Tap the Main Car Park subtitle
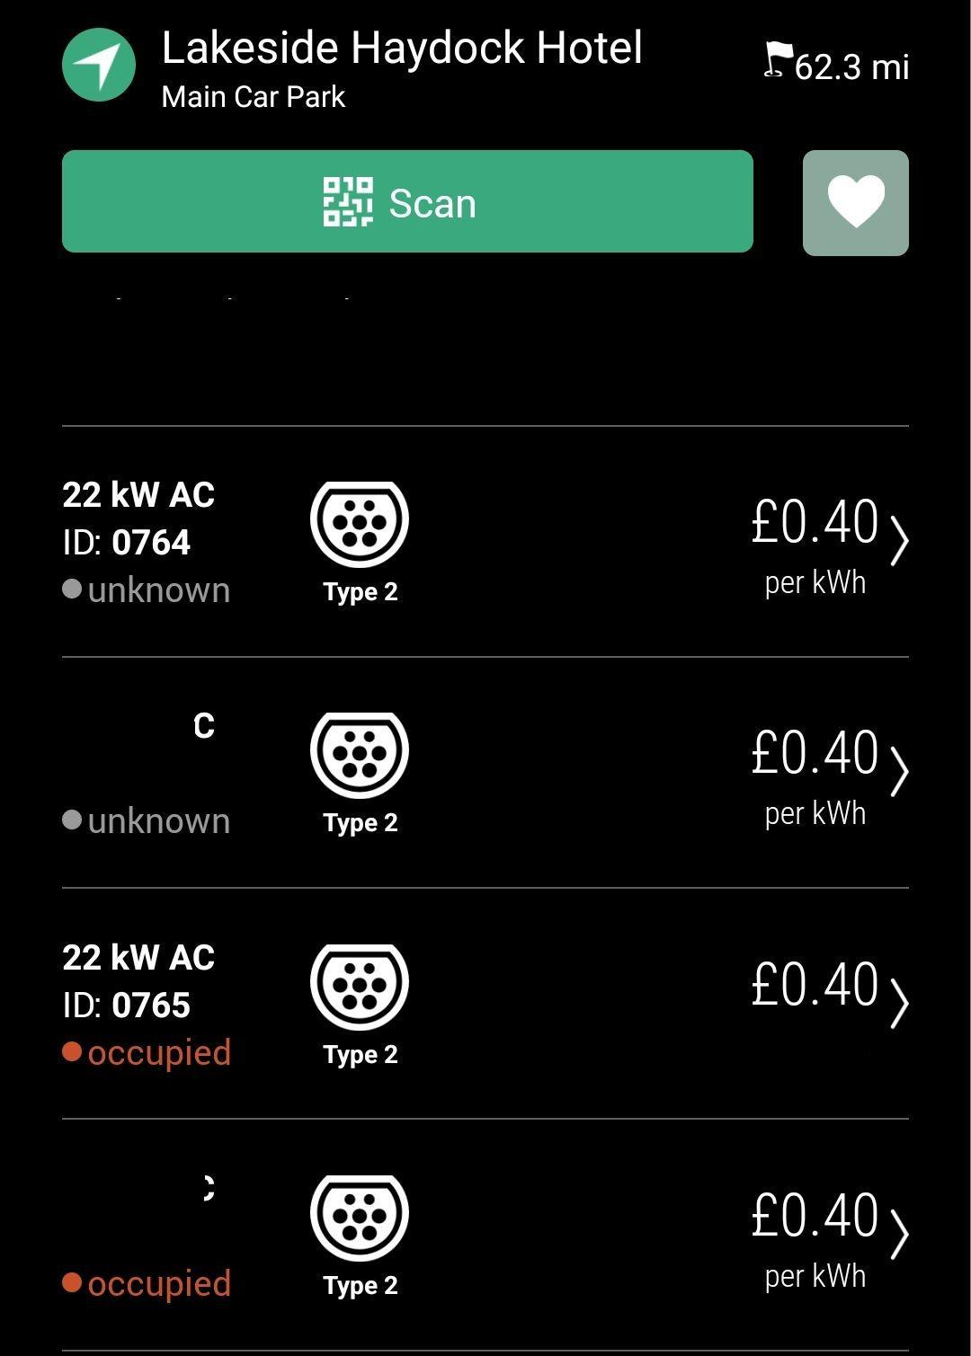Viewport: 971px width, 1356px height. 253,97
